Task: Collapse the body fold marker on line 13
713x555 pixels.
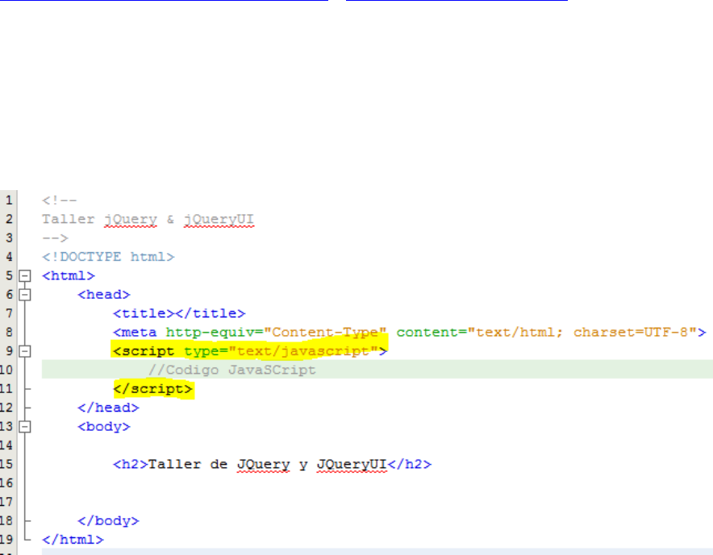Action: (25, 426)
